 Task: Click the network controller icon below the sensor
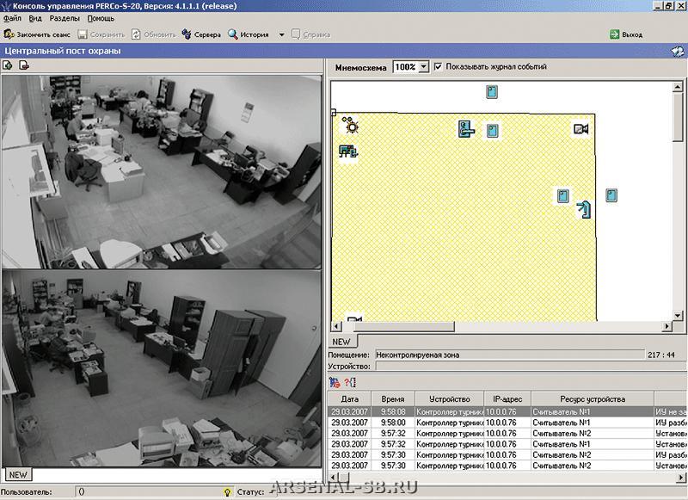tap(347, 152)
